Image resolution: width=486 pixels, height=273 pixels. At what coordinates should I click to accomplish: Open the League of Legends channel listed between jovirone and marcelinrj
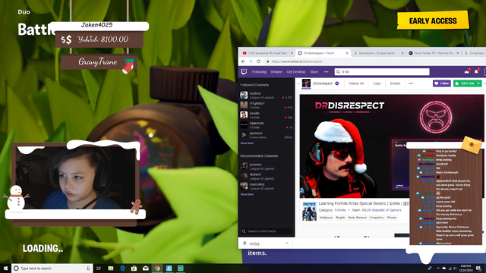(x=267, y=176)
